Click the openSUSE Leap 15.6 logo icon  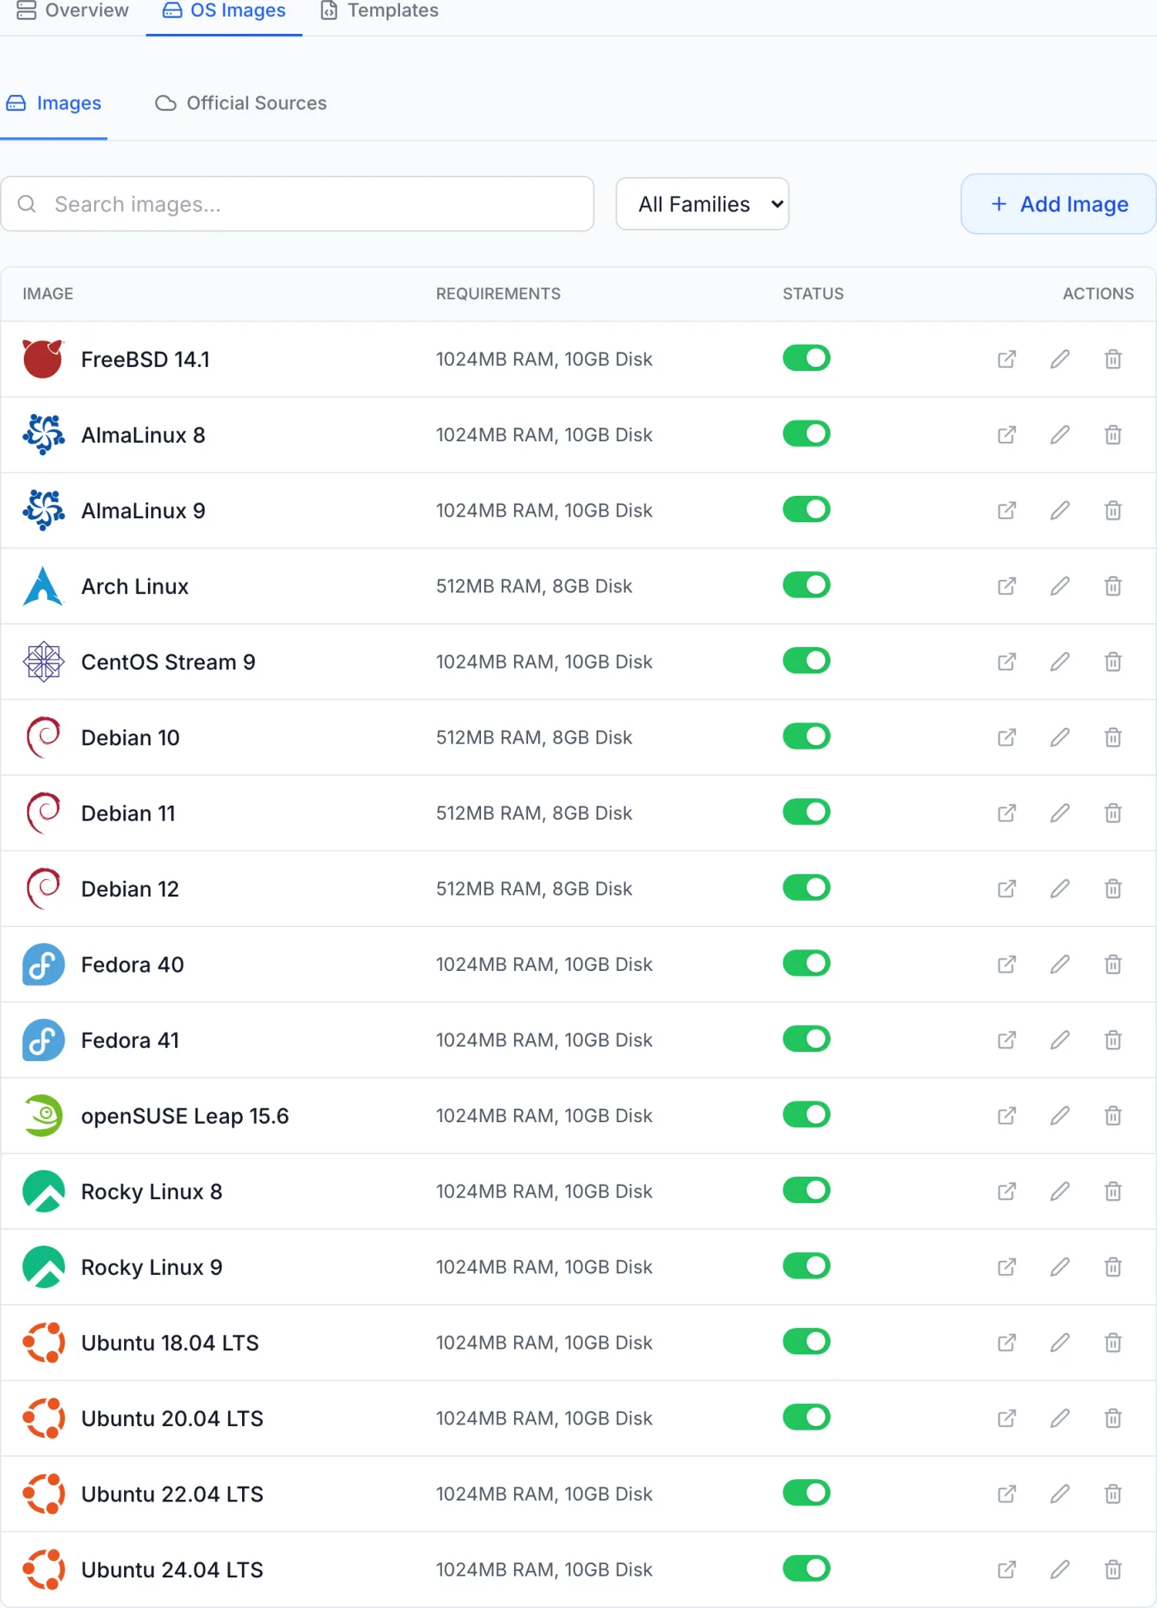pos(43,1116)
